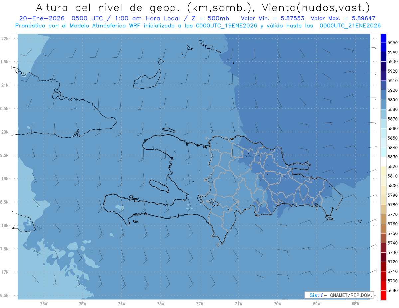Click the colorbar label '5710'

(x=392, y=271)
